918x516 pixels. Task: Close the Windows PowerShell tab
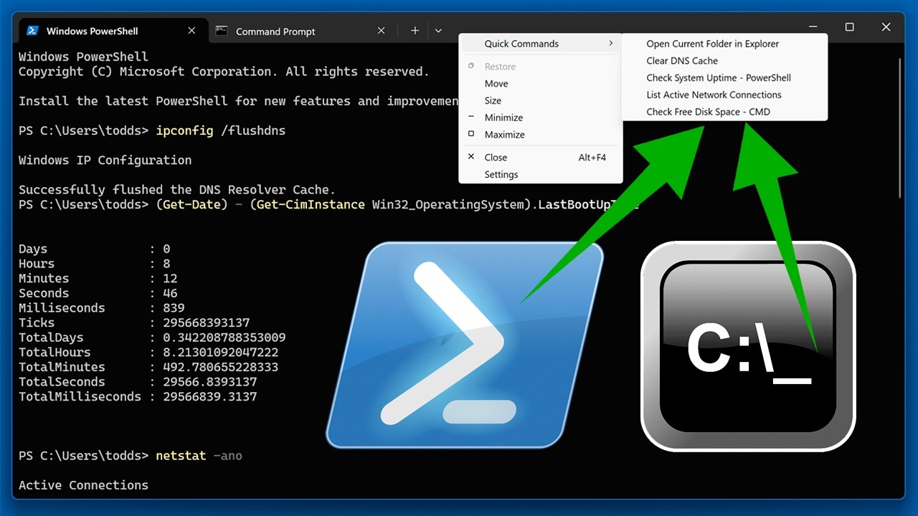191,31
